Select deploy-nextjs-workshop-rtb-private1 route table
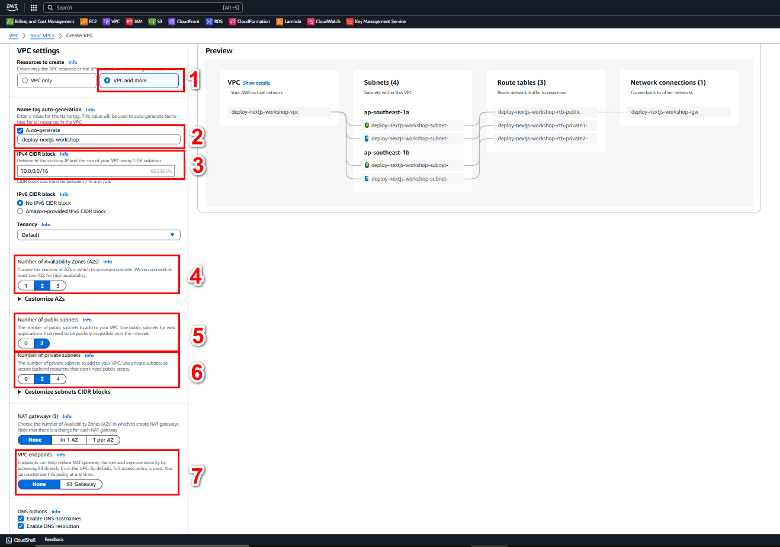This screenshot has height=547, width=780. [x=545, y=125]
